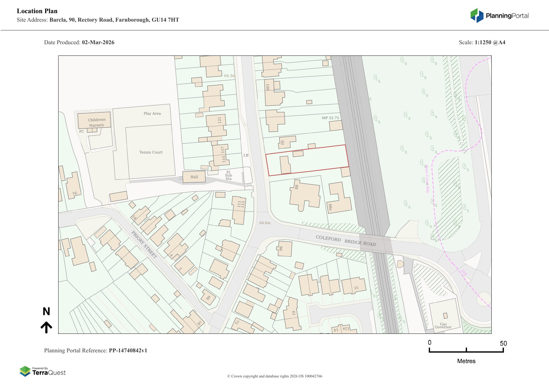Image resolution: width=549 pixels, height=389 pixels.
Task: Click the Site Address line
Action: pos(98,20)
